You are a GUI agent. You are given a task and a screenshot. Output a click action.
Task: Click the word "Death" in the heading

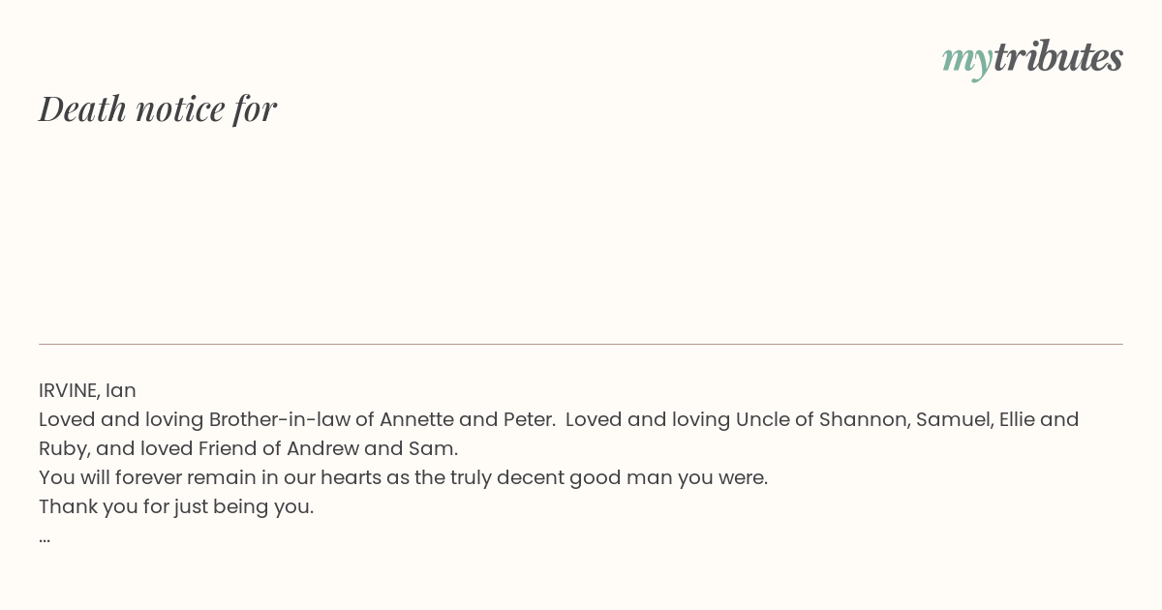[x=83, y=108]
